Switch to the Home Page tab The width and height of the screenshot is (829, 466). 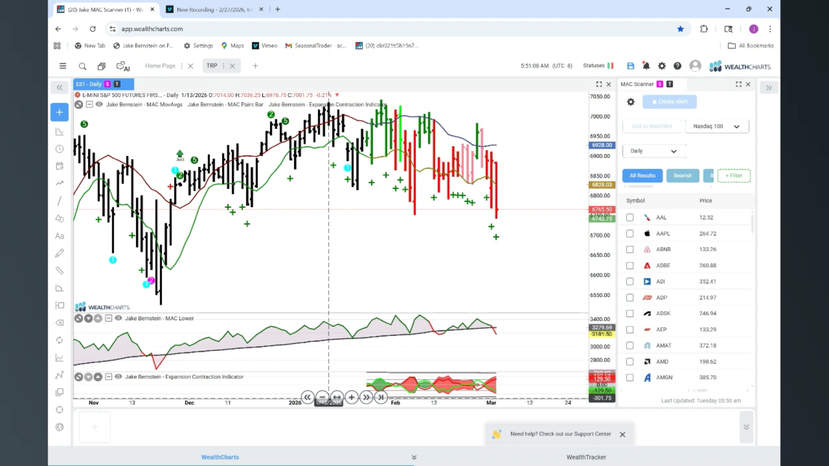tap(160, 66)
